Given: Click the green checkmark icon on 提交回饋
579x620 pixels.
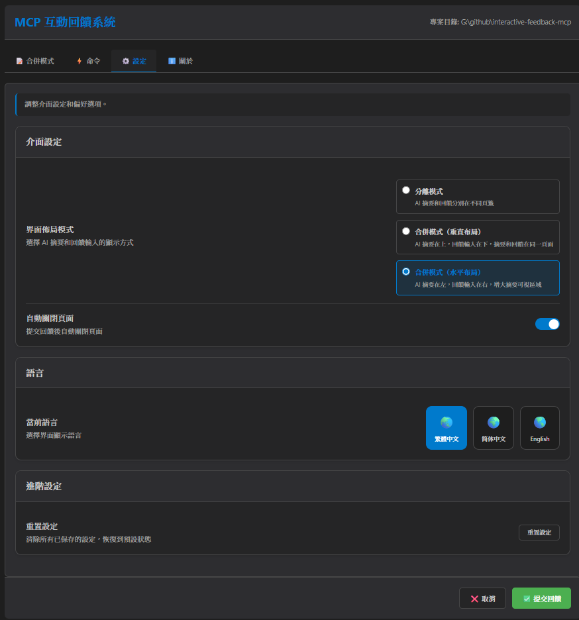Looking at the screenshot, I should (x=526, y=598).
